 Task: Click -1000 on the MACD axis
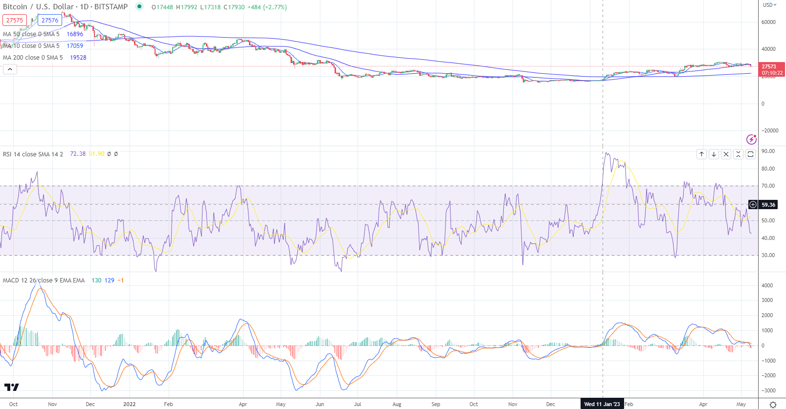pyautogui.click(x=768, y=361)
